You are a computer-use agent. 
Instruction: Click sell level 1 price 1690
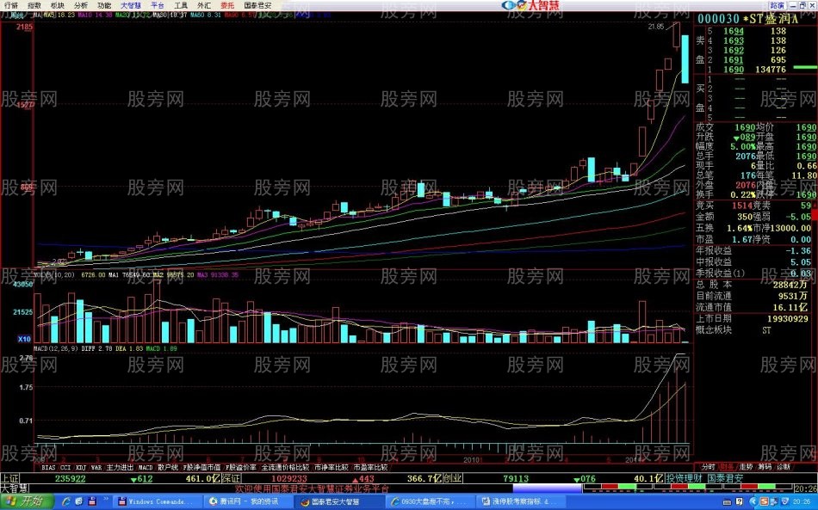click(734, 70)
